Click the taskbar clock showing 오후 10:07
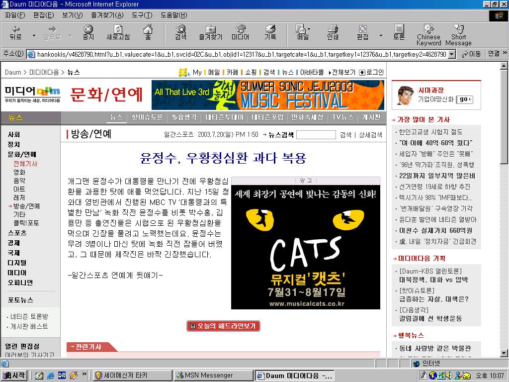Viewport: 509px width, 382px height. (x=490, y=376)
